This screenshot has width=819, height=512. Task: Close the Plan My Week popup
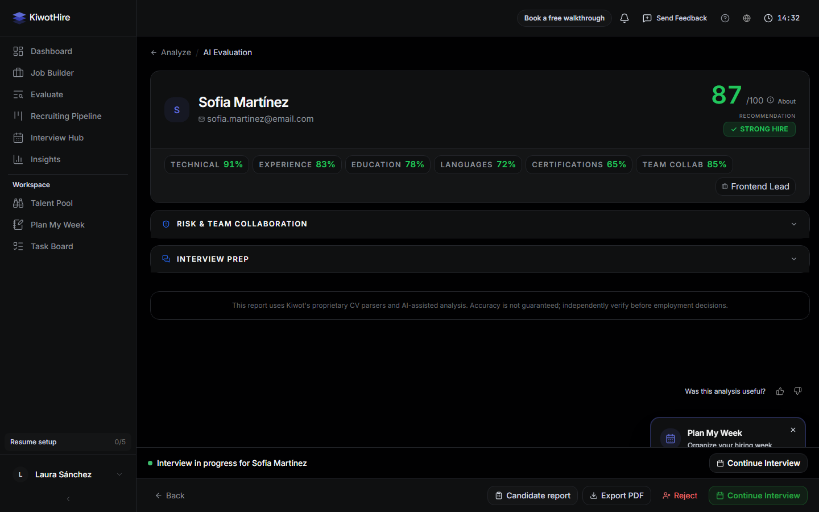793,430
